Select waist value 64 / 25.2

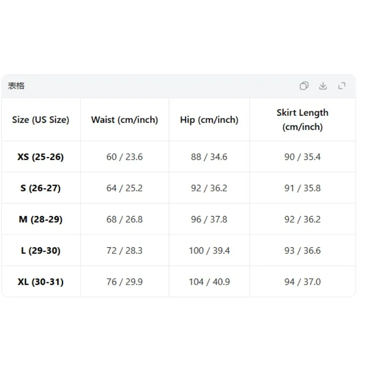125,188
